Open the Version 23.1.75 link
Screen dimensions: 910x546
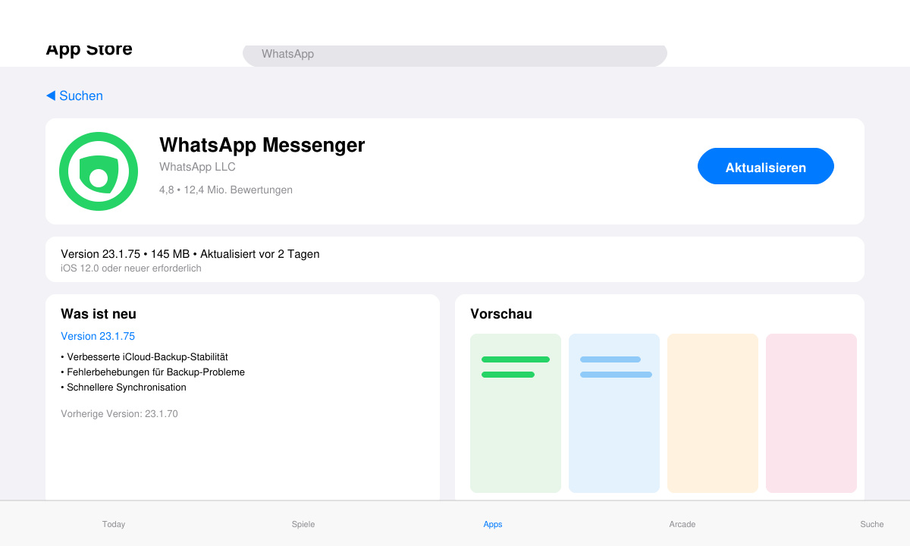tap(98, 336)
